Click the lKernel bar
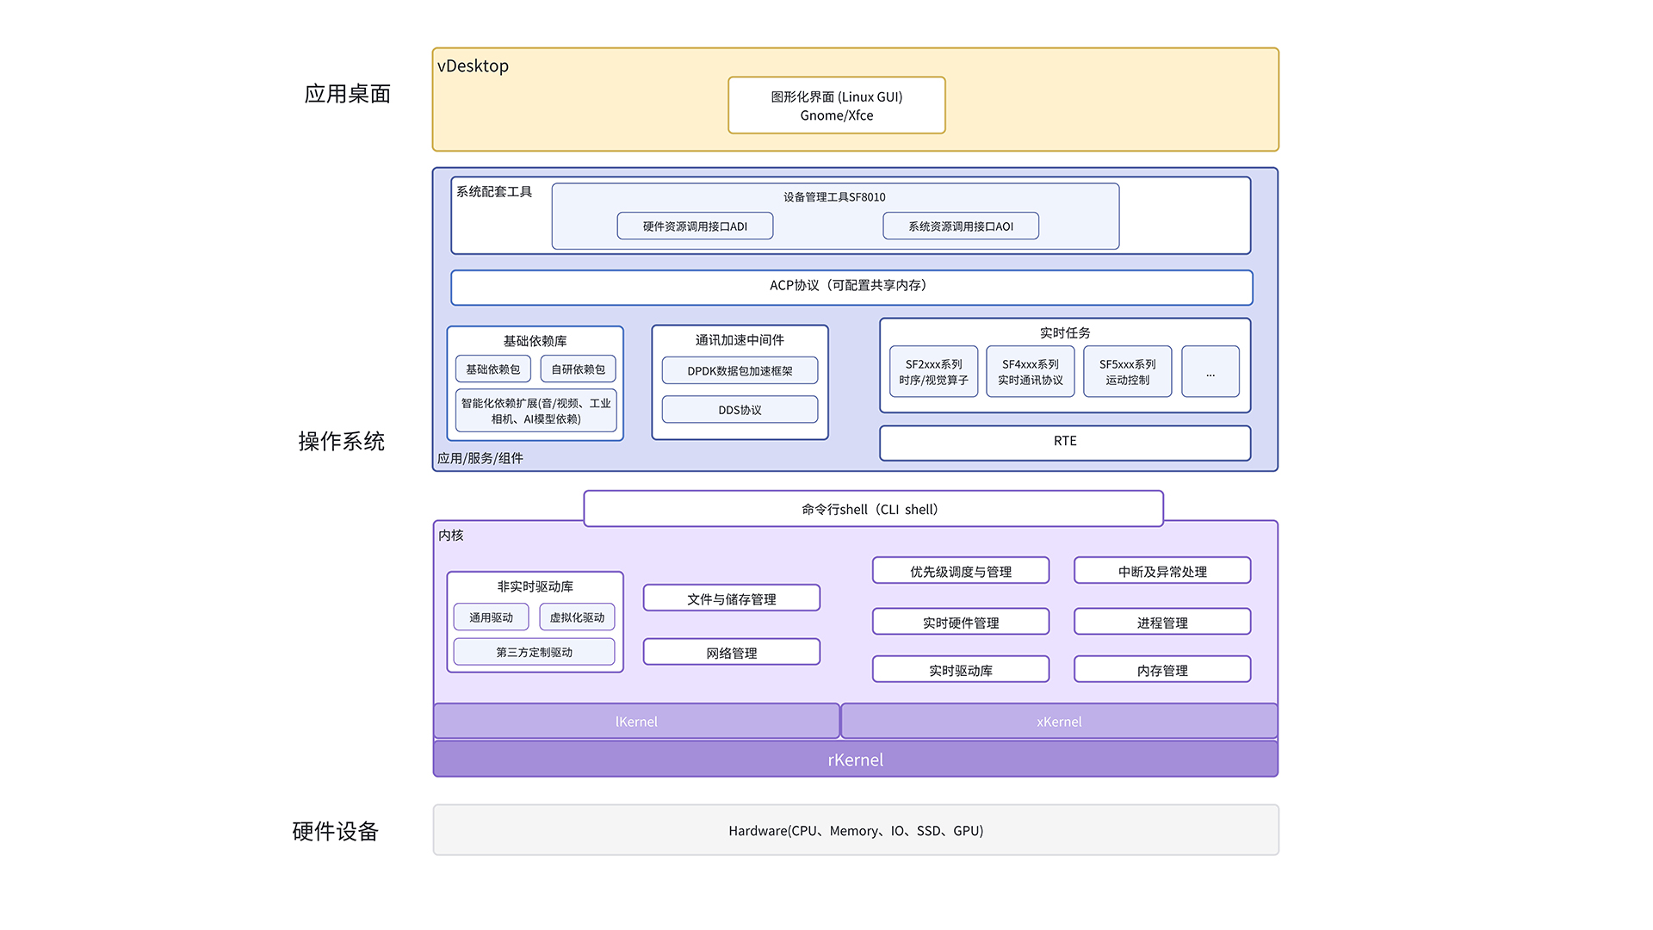The image size is (1653, 930). click(635, 722)
